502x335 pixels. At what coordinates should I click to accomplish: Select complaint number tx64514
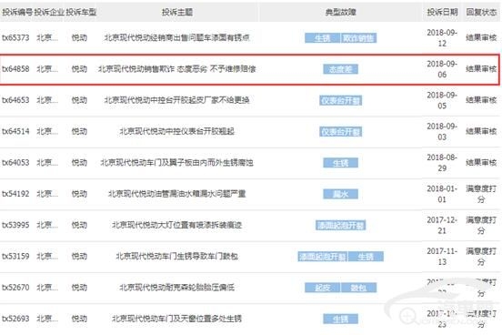(x=15, y=131)
